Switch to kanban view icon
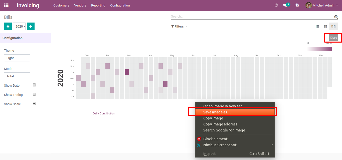The image size is (342, 160). tap(325, 26)
